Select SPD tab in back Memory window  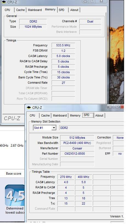click(x=61, y=10)
